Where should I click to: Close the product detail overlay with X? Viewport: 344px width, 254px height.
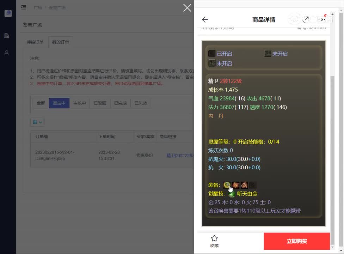tap(187, 8)
